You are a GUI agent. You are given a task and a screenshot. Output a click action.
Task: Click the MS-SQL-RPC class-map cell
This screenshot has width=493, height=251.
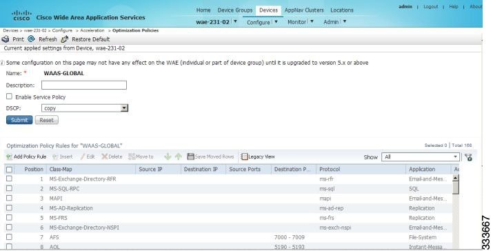coord(64,189)
